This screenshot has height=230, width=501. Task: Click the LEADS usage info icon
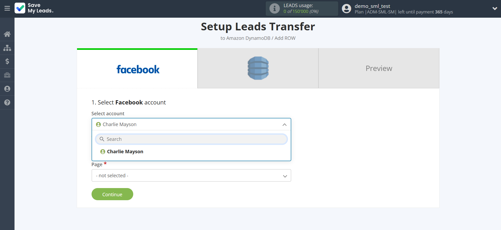(x=274, y=8)
